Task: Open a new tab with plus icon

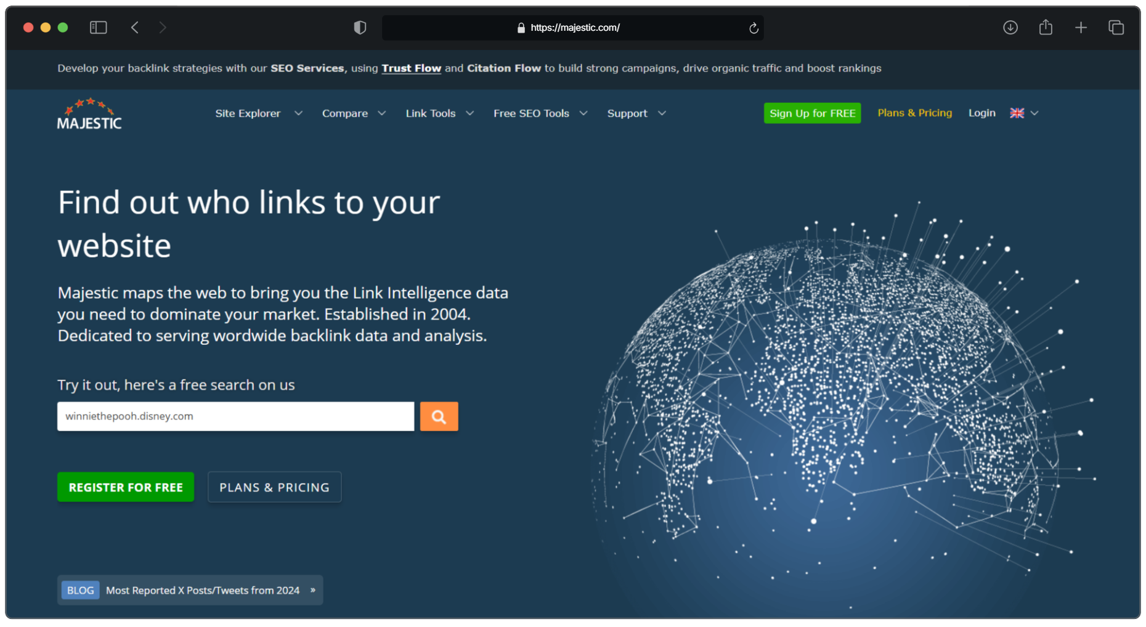Action: [x=1081, y=28]
